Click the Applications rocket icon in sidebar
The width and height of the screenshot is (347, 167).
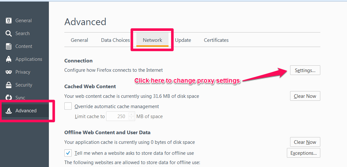coord(9,59)
